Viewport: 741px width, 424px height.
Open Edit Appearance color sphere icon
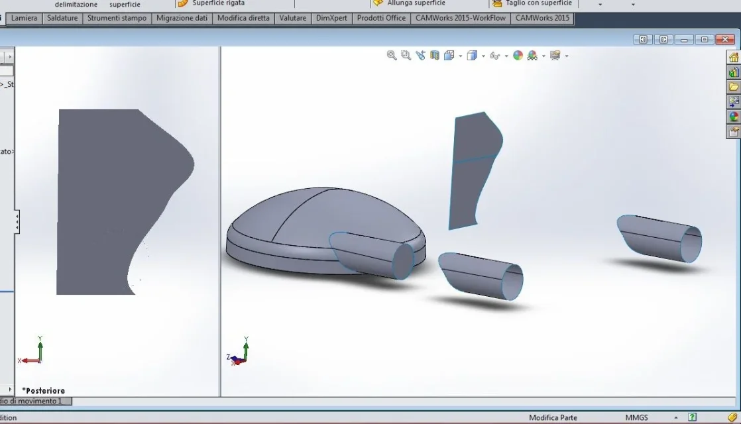point(518,55)
